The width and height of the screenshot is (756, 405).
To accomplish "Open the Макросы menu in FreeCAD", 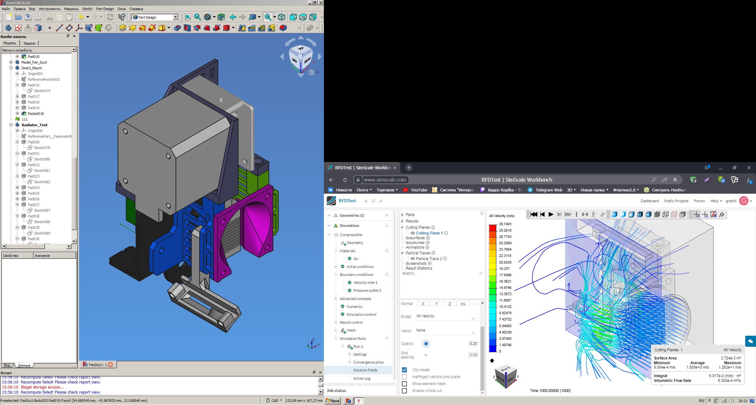I will click(x=71, y=9).
